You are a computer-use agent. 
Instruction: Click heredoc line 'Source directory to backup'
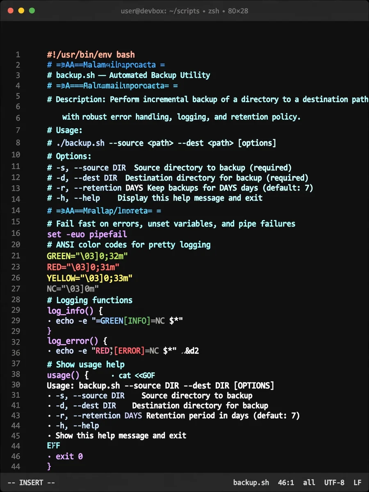coord(150,396)
